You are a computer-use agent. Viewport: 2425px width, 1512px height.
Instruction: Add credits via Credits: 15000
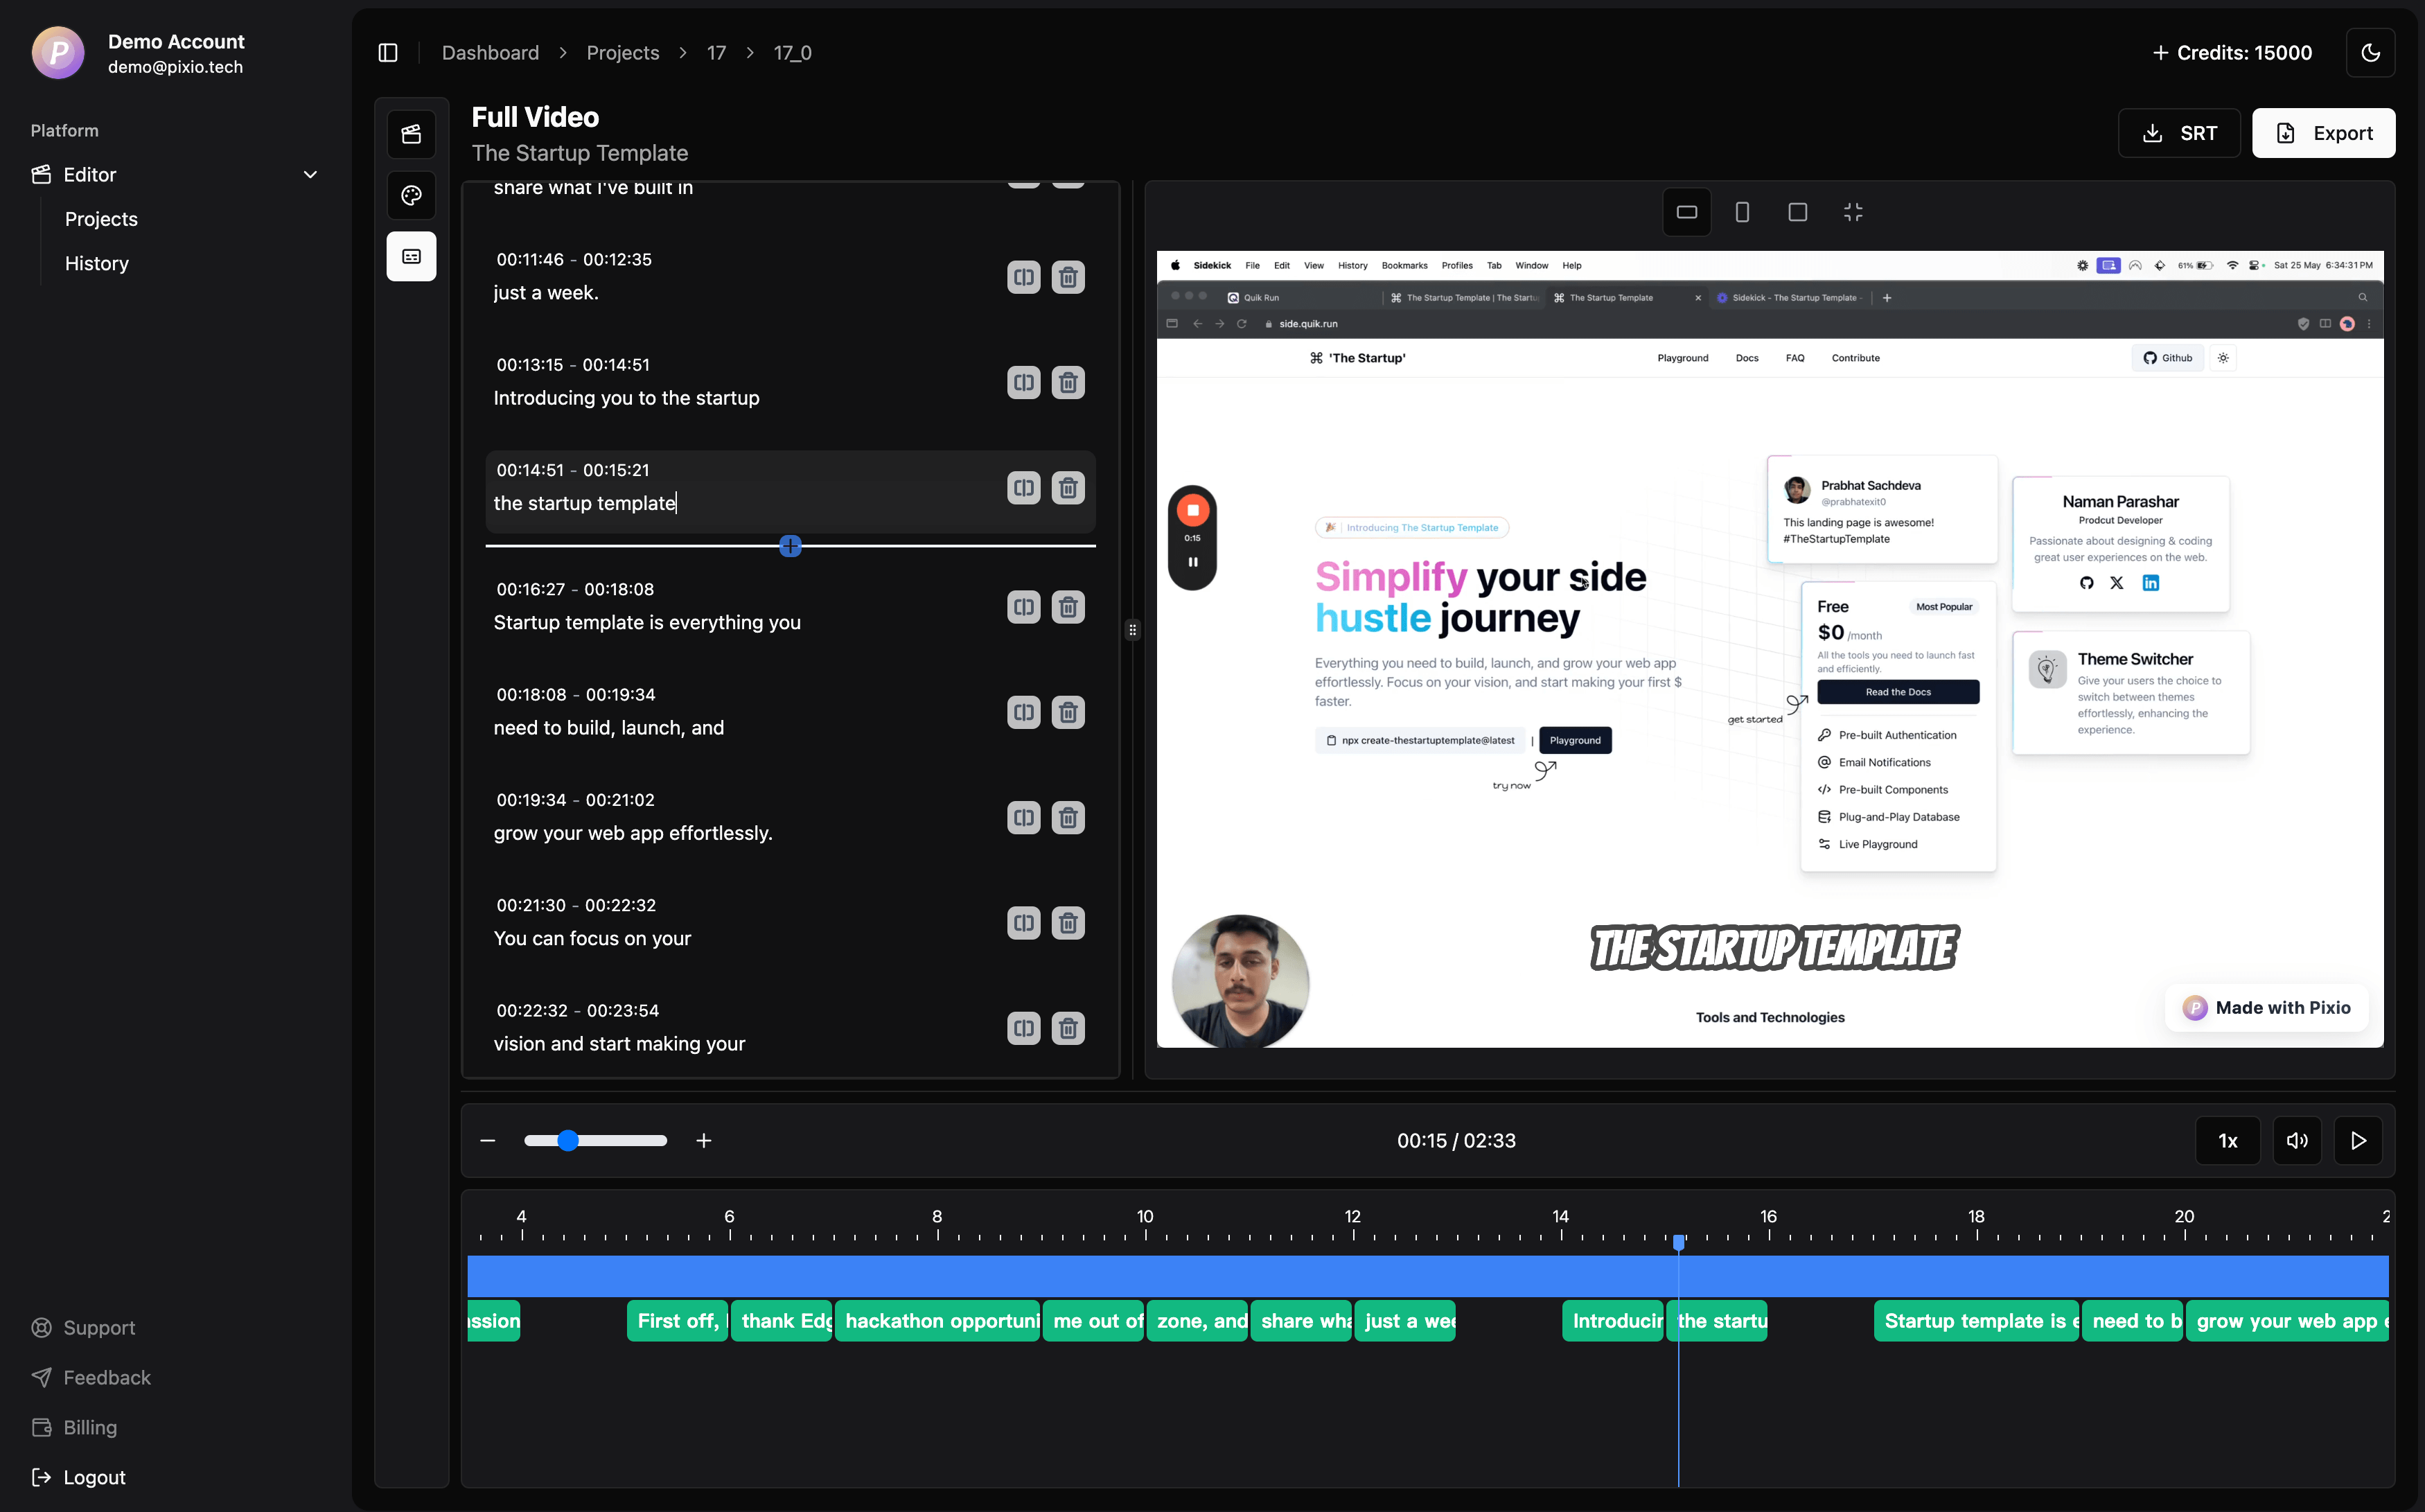coord(2231,53)
